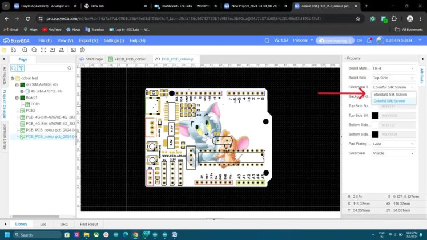Expand the 4G SIM-A7670E 4G schematic node
The width and height of the screenshot is (427, 240).
tap(22, 91)
